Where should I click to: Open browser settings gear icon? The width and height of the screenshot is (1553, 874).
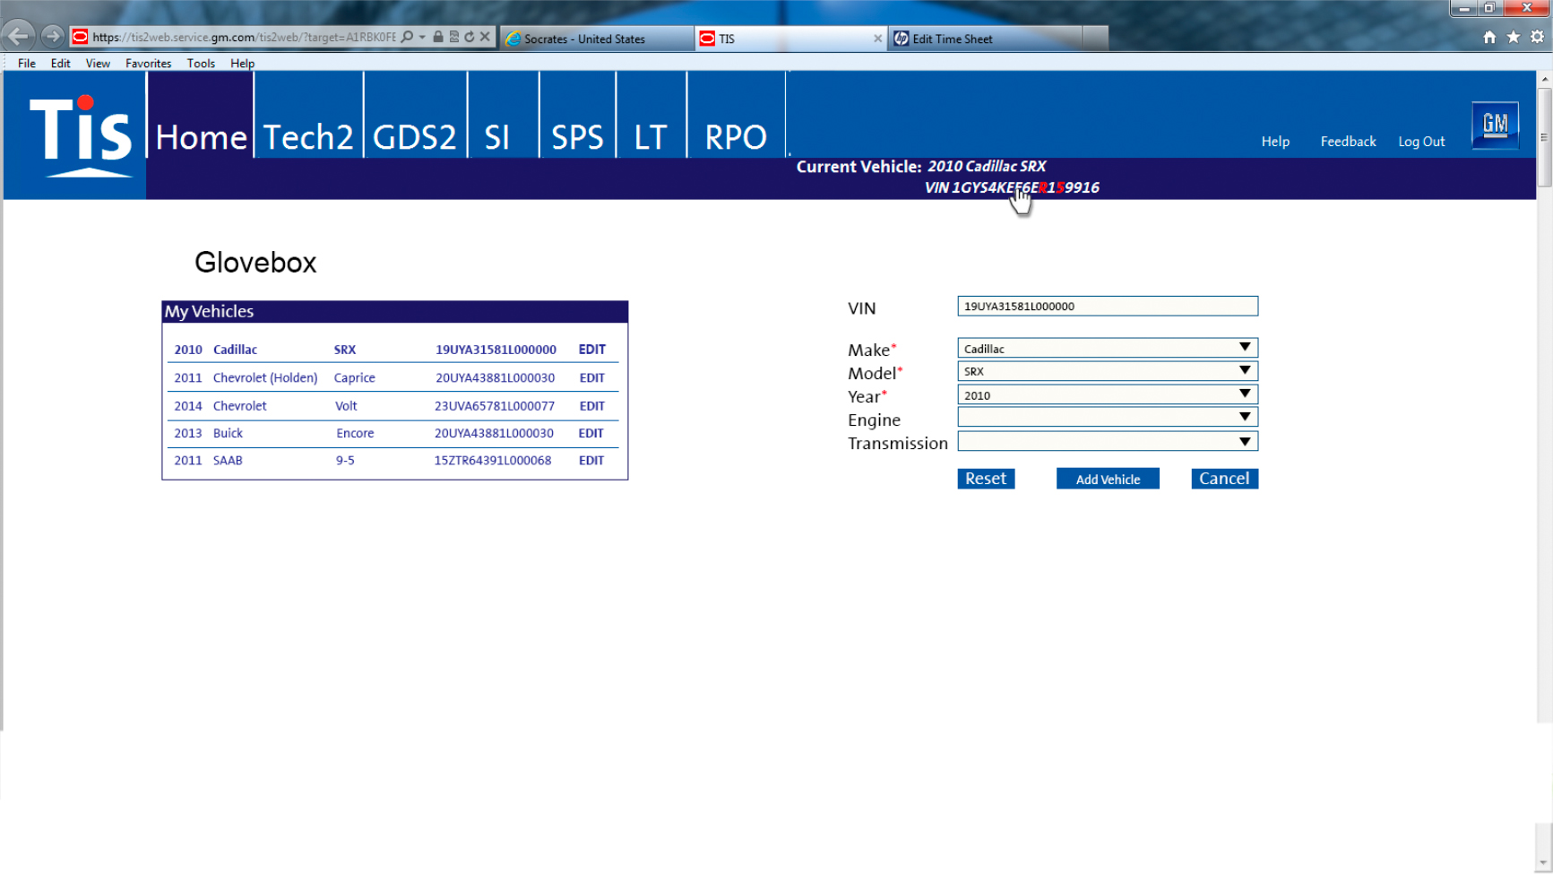[x=1538, y=37]
